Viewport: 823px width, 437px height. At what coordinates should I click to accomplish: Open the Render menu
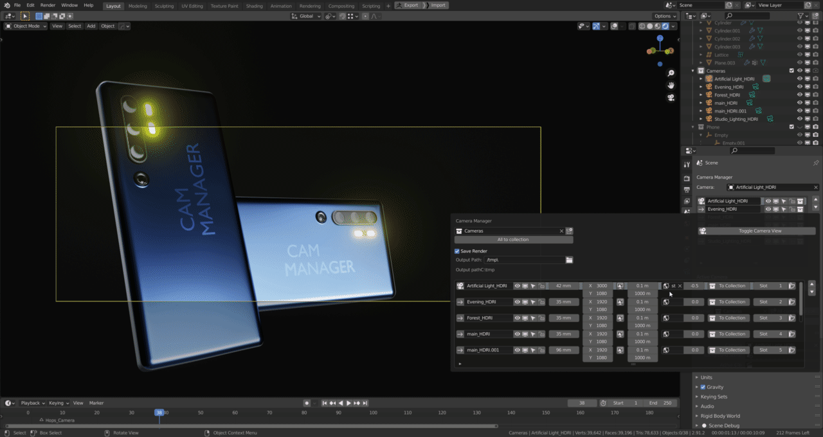(x=48, y=5)
